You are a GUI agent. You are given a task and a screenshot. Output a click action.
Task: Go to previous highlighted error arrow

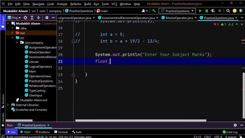click(x=237, y=24)
